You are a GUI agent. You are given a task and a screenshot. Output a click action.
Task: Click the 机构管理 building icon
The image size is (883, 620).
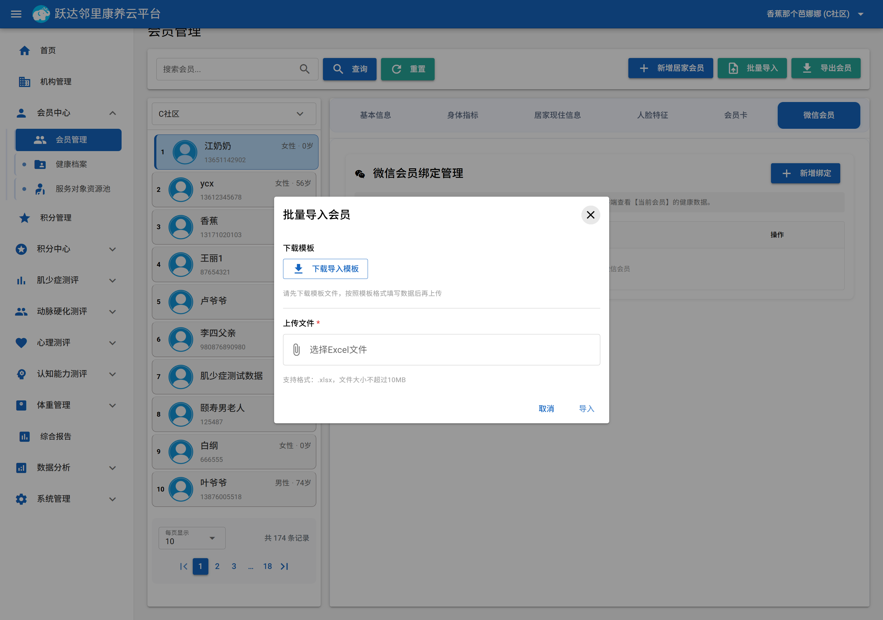pyautogui.click(x=25, y=81)
